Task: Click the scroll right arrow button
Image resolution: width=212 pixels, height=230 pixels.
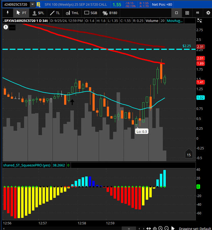Action: pos(143,228)
